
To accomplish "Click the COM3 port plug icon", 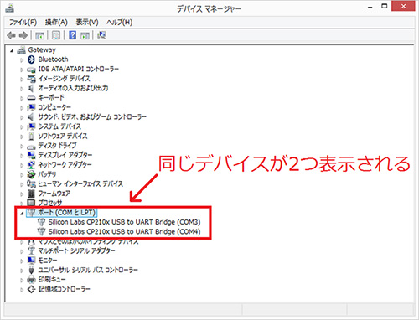I will 41,222.
